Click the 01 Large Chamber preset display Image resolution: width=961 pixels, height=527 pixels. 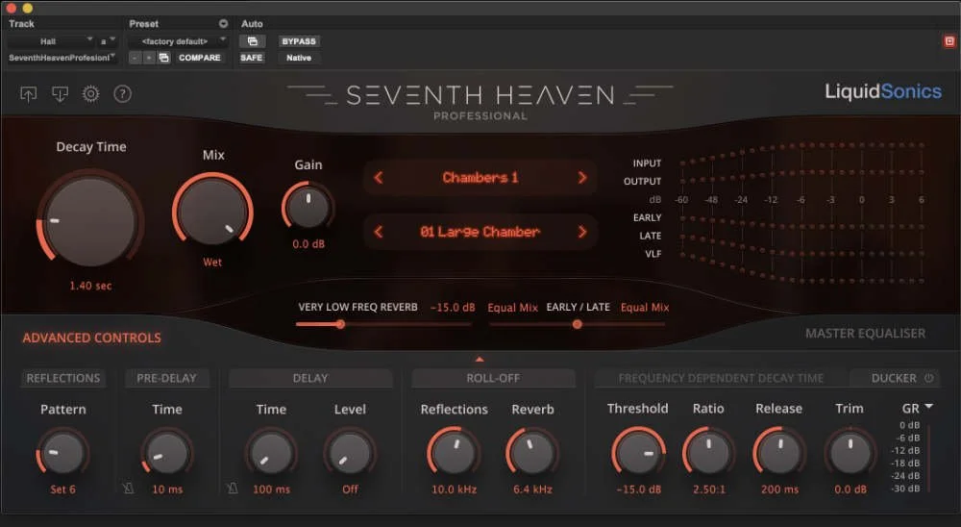(x=480, y=232)
